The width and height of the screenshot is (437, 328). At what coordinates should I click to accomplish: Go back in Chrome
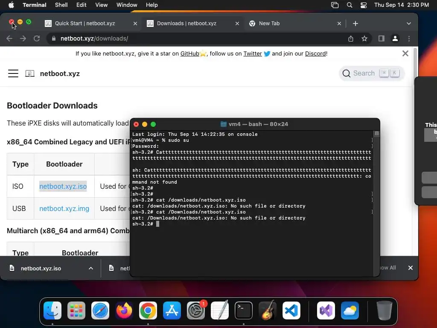pyautogui.click(x=9, y=38)
